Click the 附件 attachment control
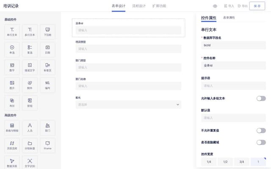The image size is (271, 169). (30, 85)
